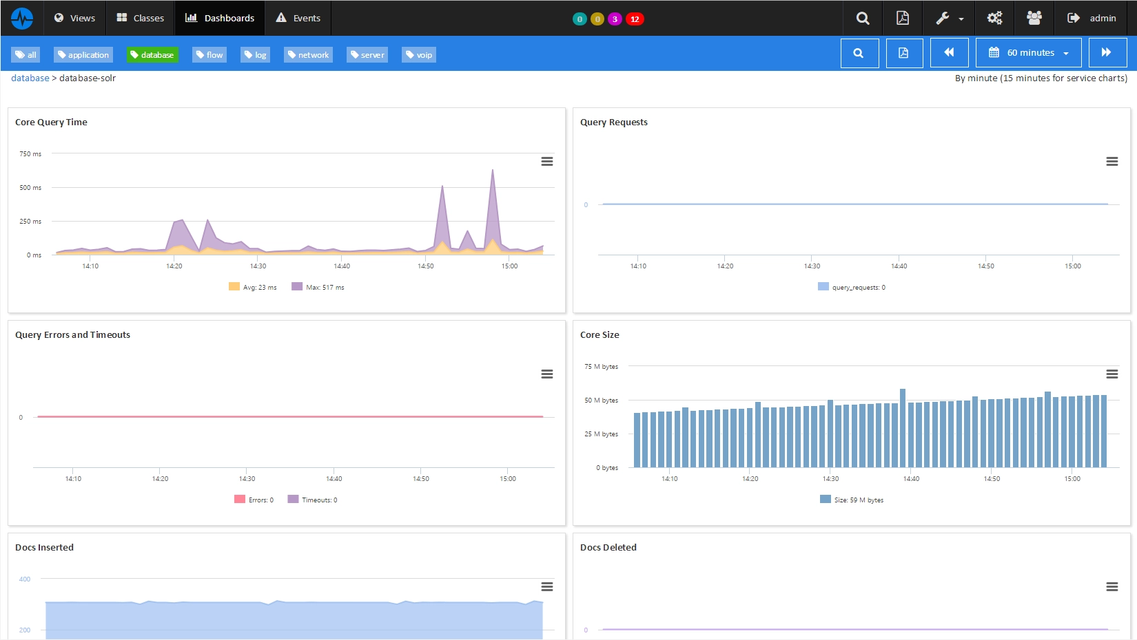Click the blue Docs Inserted area chart
This screenshot has height=640, width=1137.
[x=294, y=621]
